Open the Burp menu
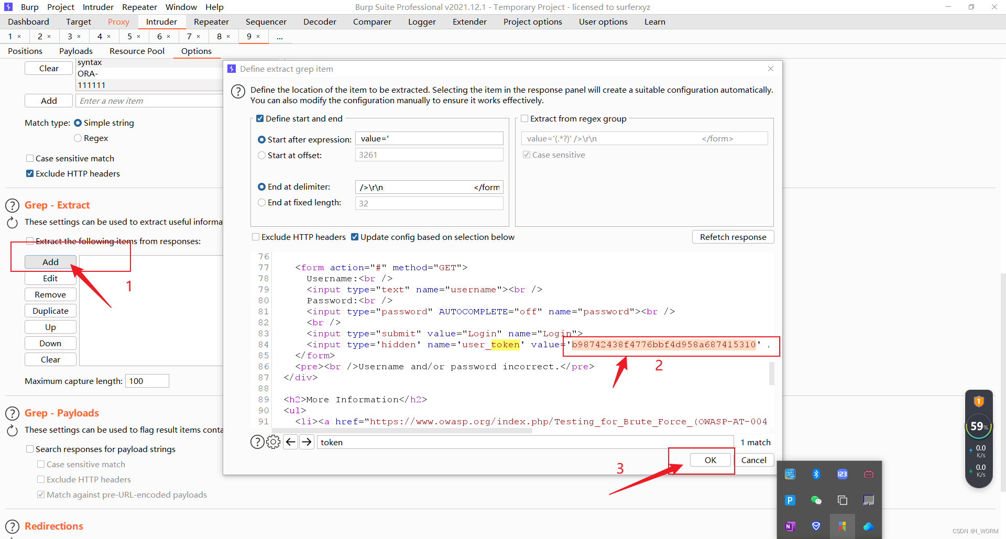1006x539 pixels. [x=29, y=7]
